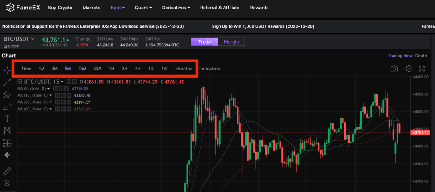Open chart settings gear icon

pyautogui.click(x=409, y=69)
